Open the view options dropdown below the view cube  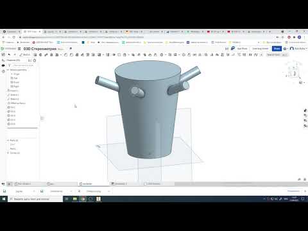[x=302, y=83]
